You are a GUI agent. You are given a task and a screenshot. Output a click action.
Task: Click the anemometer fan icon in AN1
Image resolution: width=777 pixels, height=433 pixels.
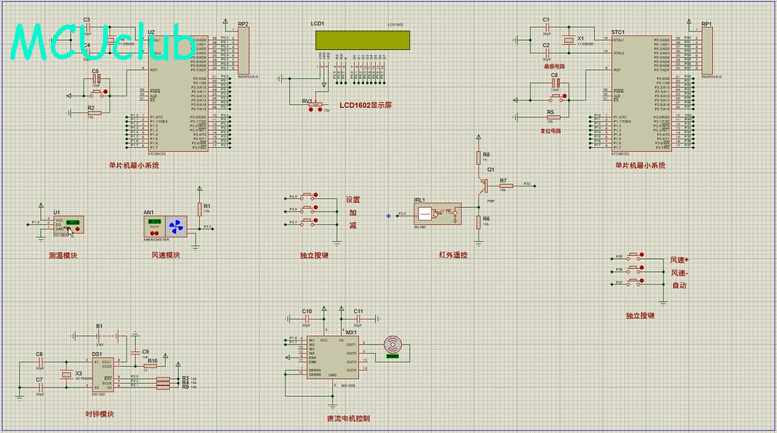(174, 227)
